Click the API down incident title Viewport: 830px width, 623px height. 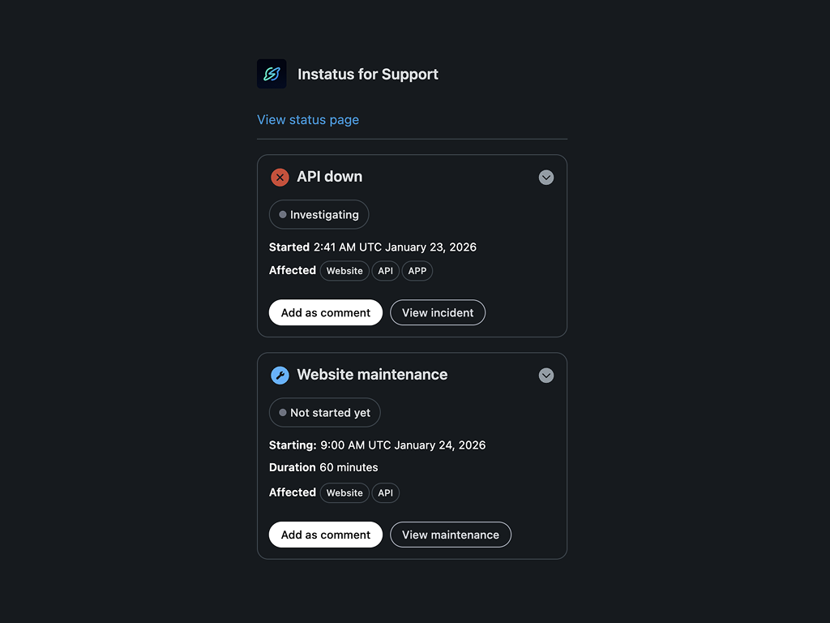pos(330,177)
